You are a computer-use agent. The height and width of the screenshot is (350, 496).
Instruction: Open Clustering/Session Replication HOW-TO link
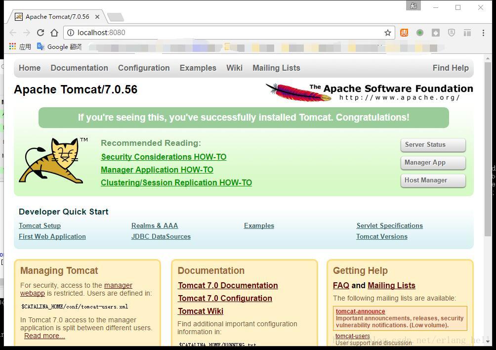pyautogui.click(x=176, y=182)
